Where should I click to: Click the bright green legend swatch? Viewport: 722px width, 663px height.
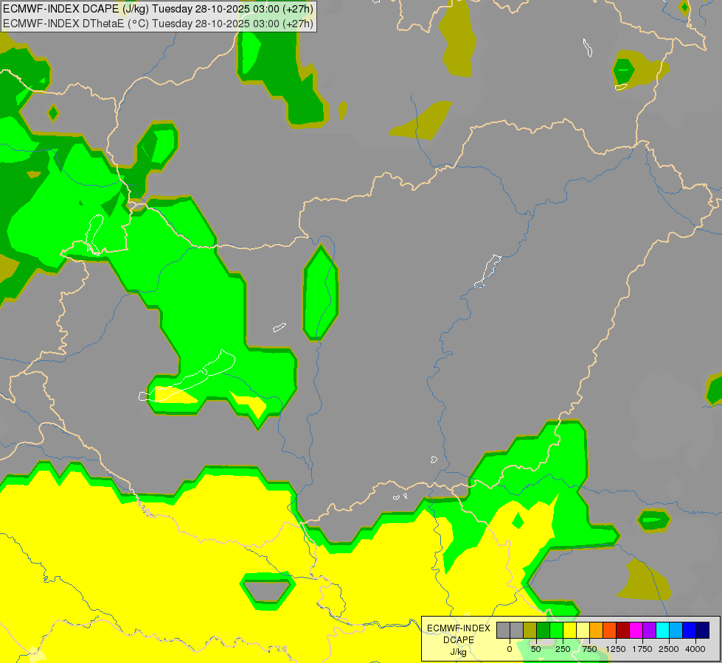pyautogui.click(x=556, y=630)
